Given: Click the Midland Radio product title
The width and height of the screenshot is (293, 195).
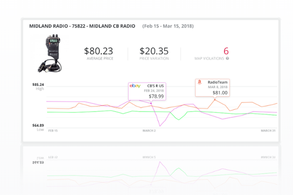Looking at the screenshot, I should [82, 26].
